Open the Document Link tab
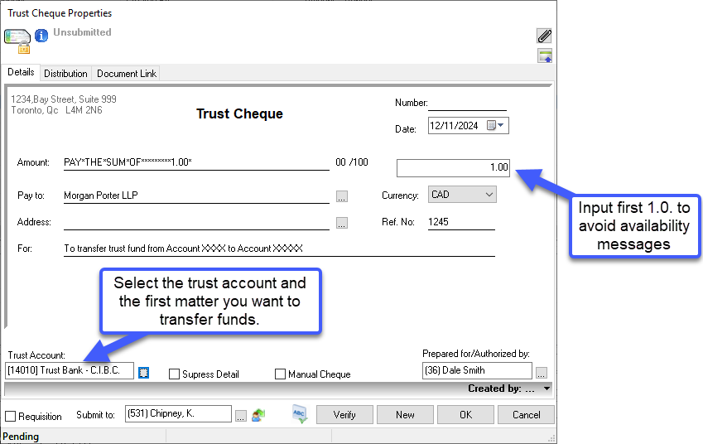The image size is (703, 444). point(127,74)
